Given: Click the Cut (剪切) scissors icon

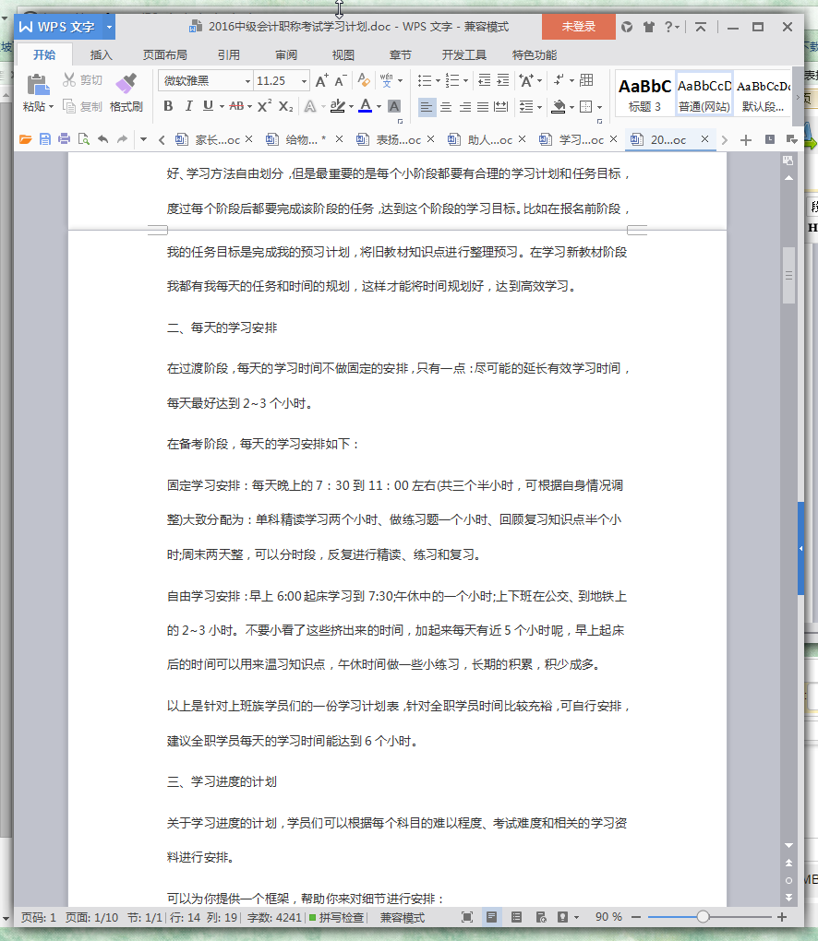Looking at the screenshot, I should [69, 80].
